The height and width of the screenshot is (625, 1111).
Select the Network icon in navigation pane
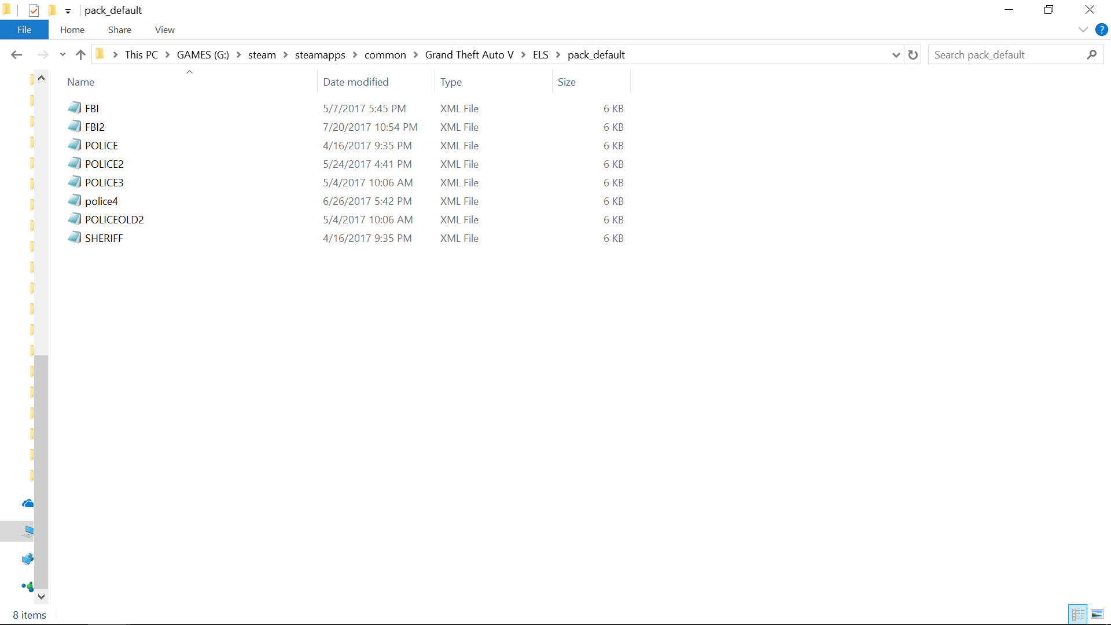(27, 558)
